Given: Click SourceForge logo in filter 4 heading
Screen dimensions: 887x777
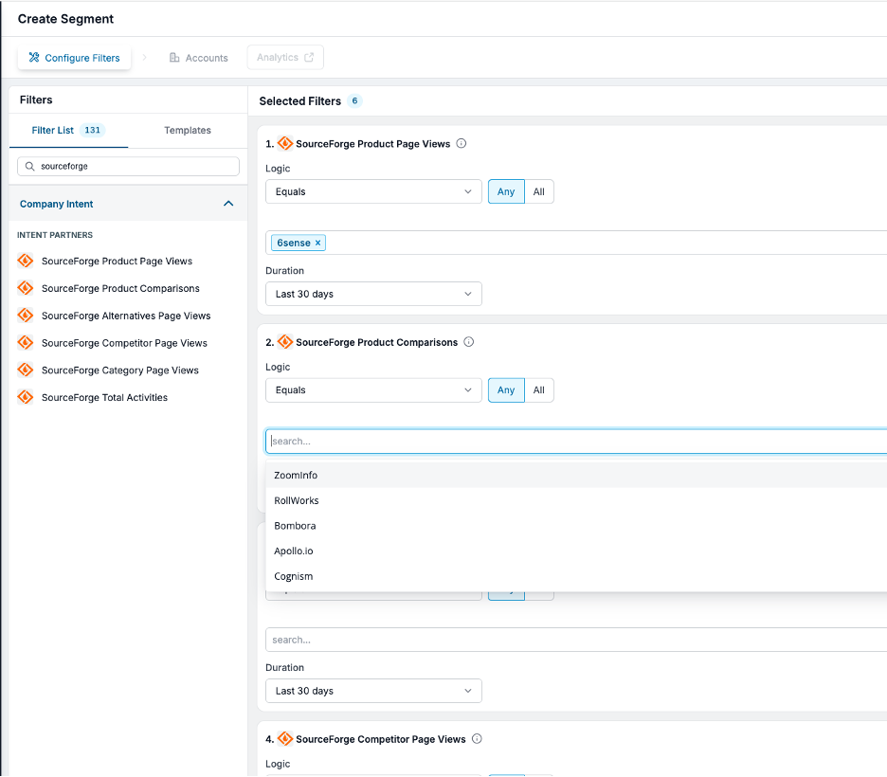Looking at the screenshot, I should (x=285, y=739).
